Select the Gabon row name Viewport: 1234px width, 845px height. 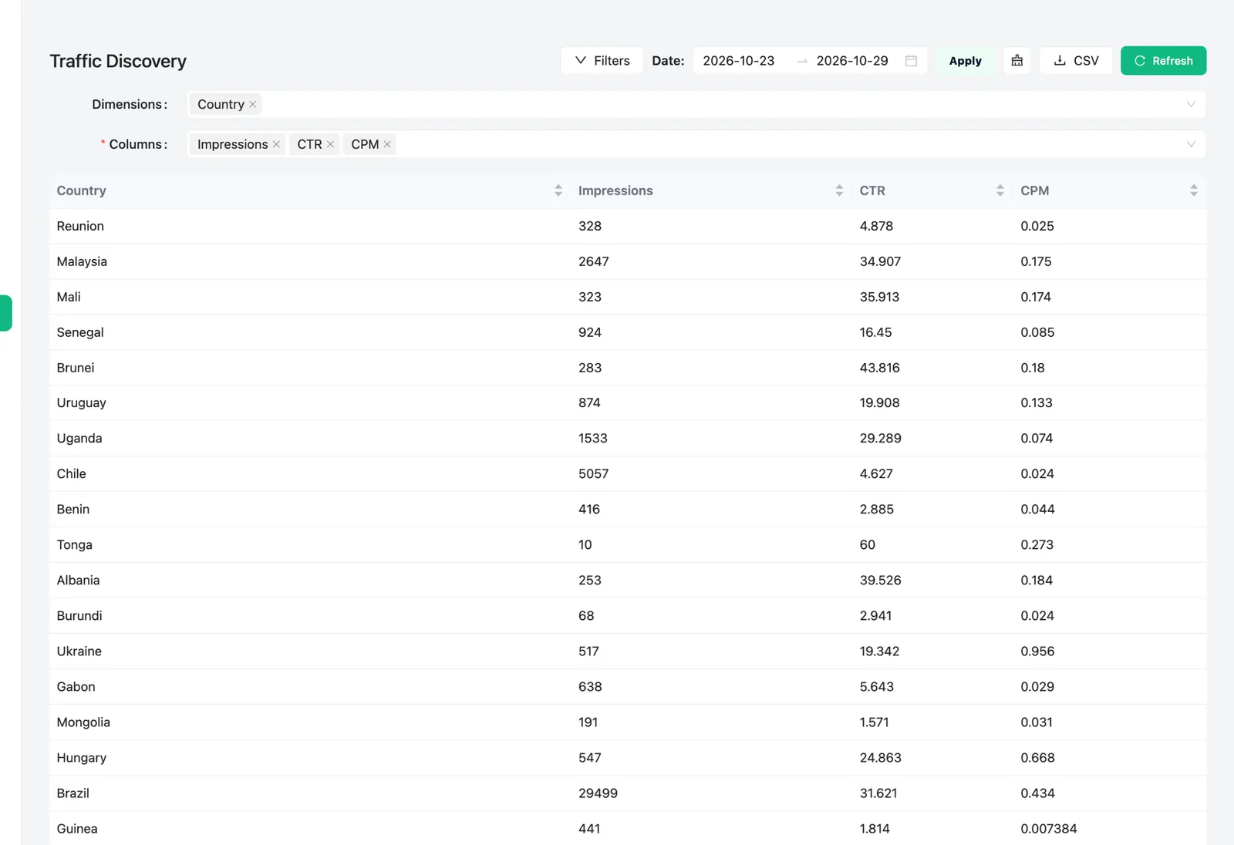pyautogui.click(x=76, y=686)
